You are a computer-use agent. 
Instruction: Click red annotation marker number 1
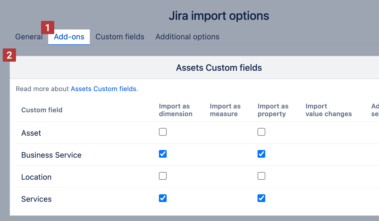pos(48,28)
